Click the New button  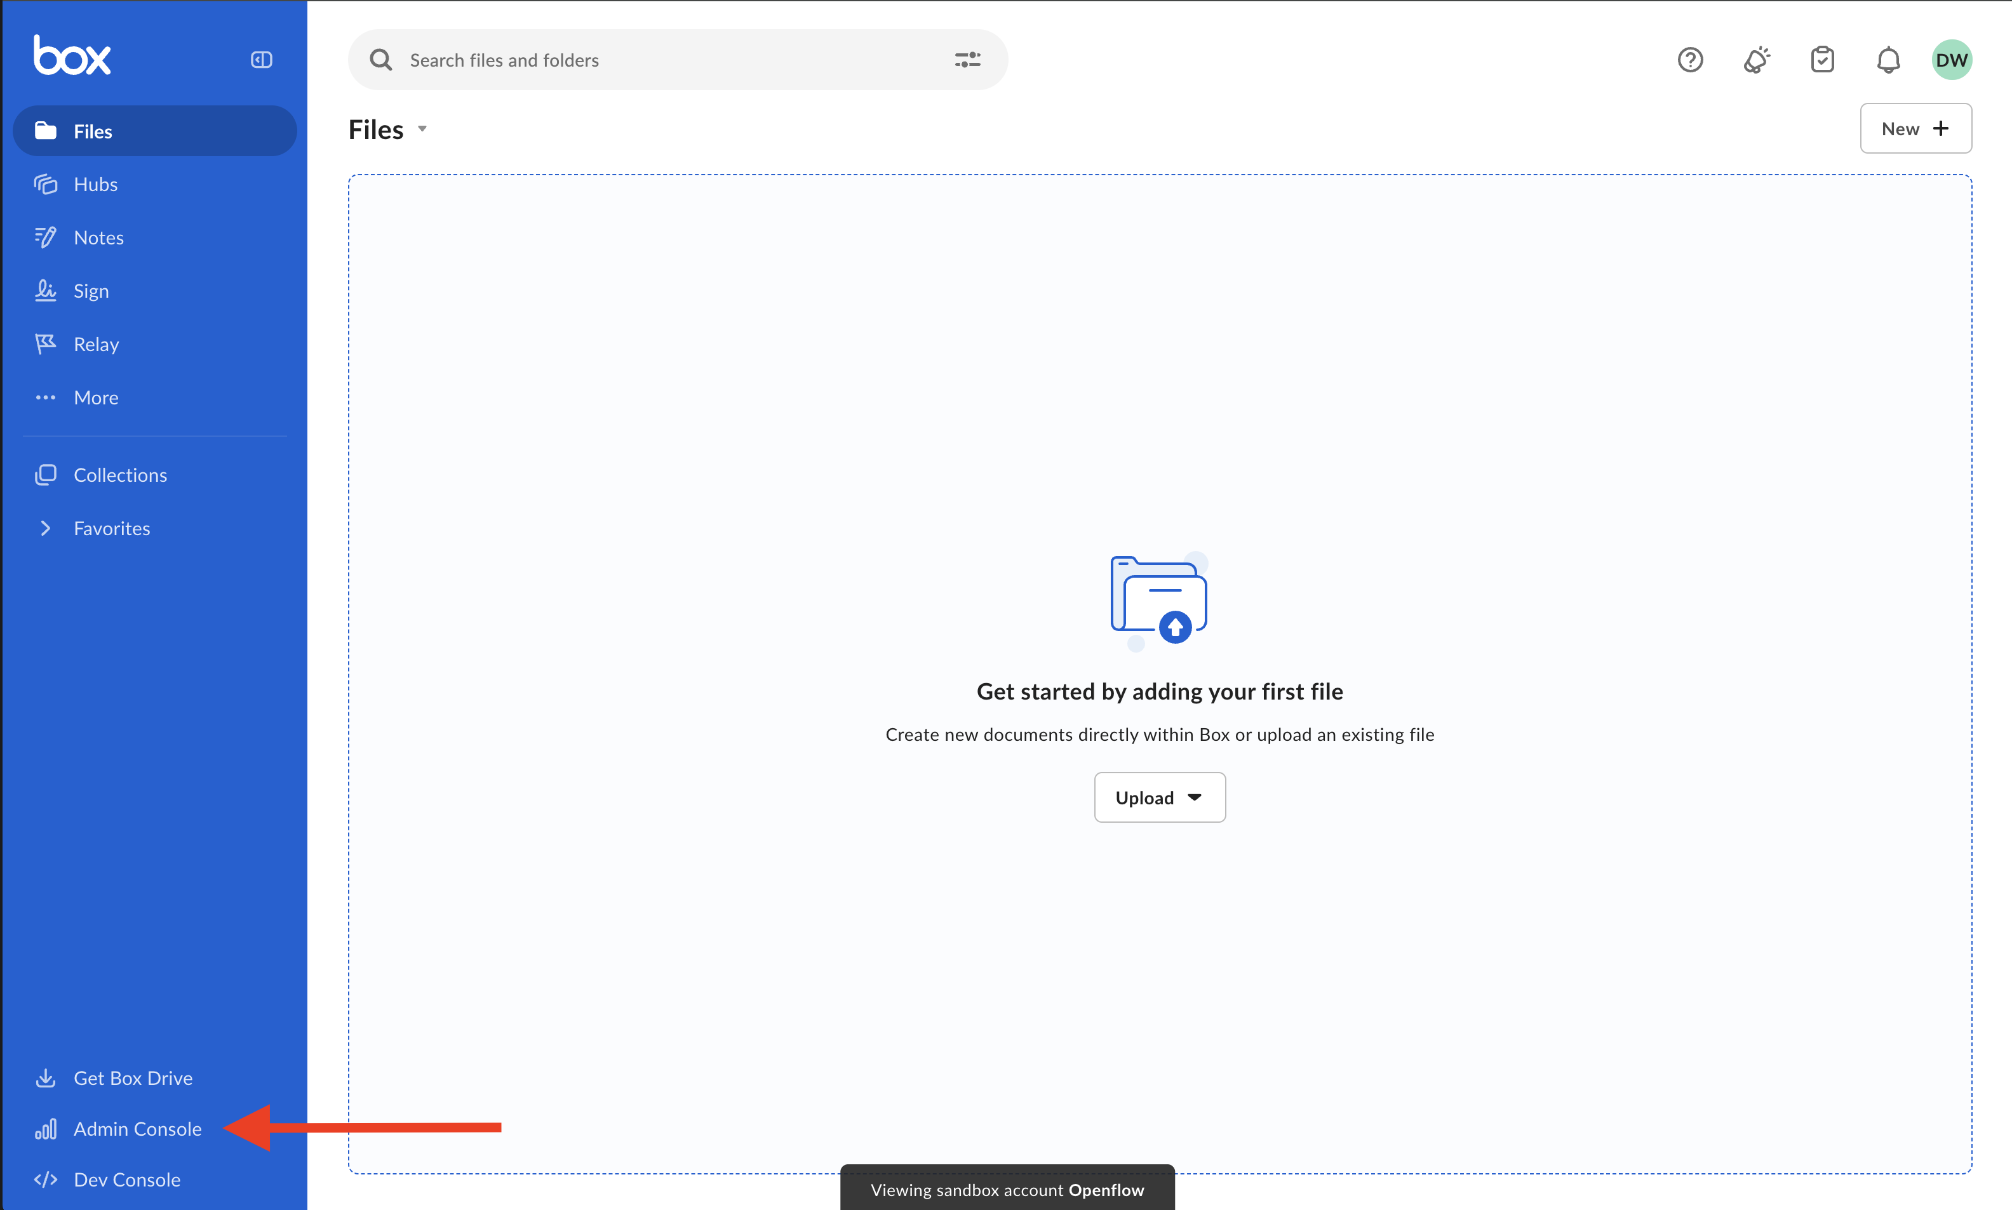[x=1915, y=129]
